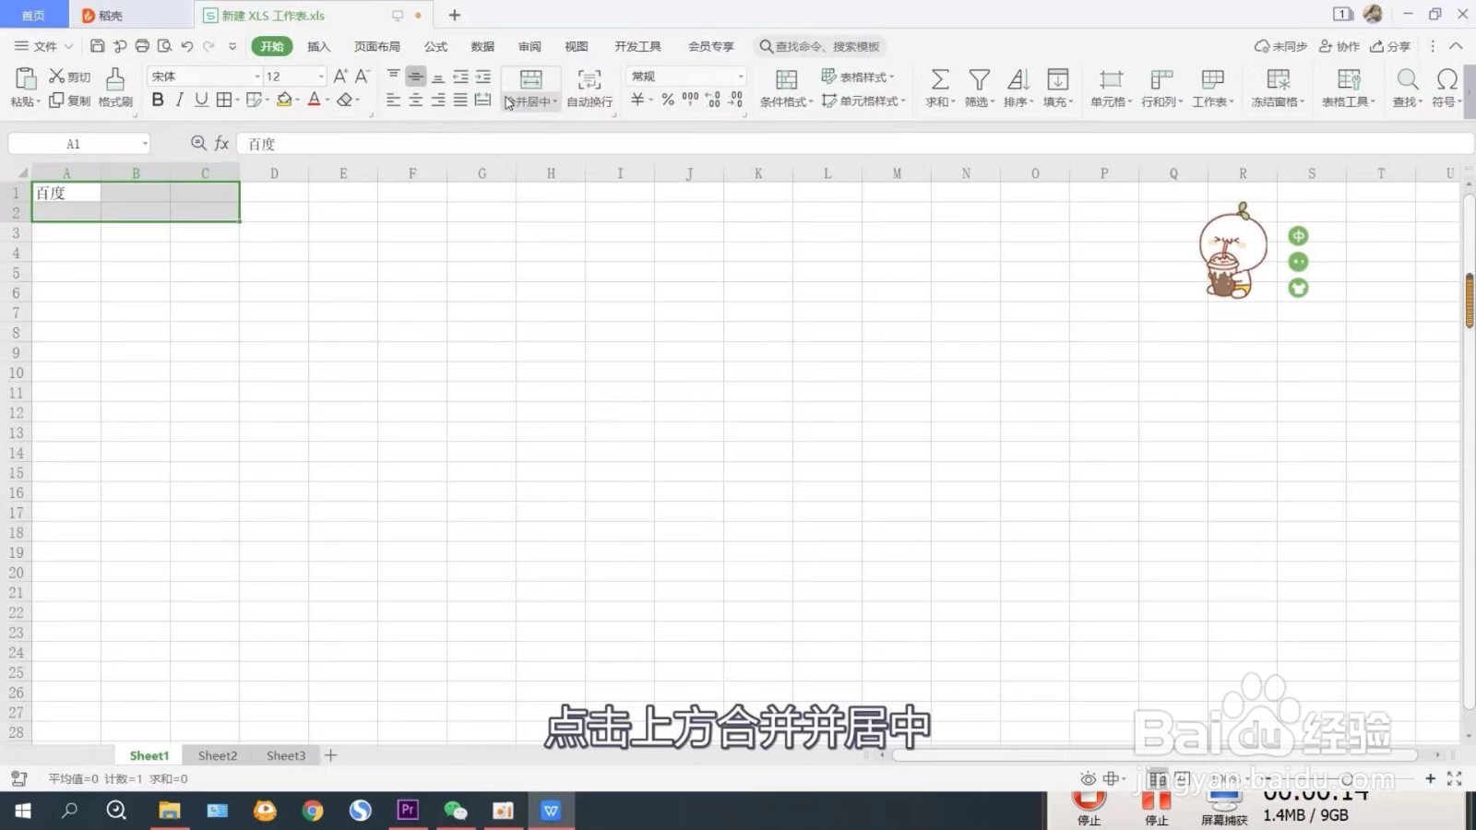Click the font color A button
The height and width of the screenshot is (830, 1476).
[x=314, y=100]
